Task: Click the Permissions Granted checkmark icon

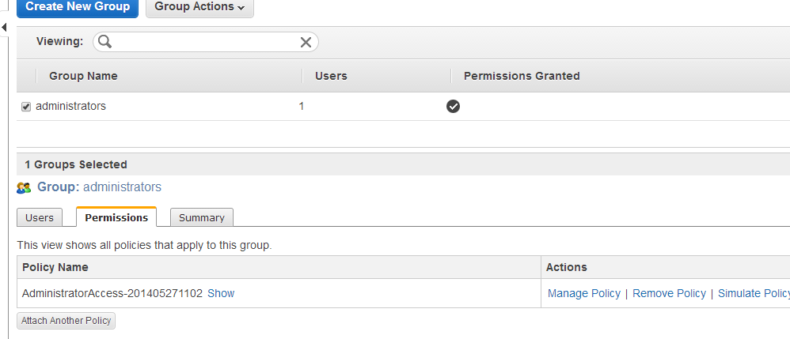Action: [453, 106]
